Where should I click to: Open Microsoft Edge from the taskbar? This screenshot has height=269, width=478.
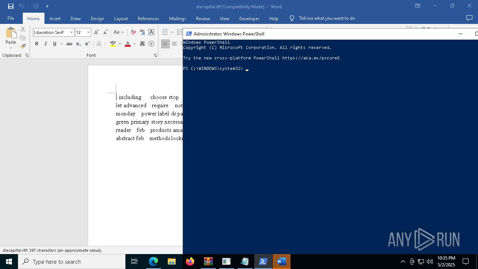point(153,262)
